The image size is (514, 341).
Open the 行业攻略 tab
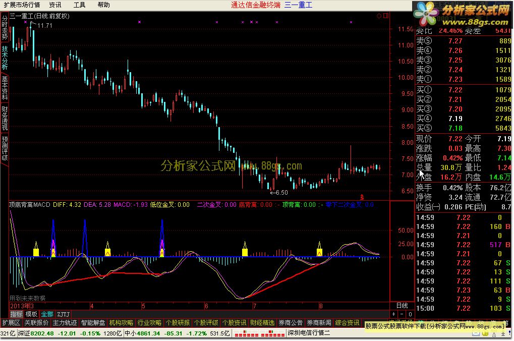coord(149,323)
